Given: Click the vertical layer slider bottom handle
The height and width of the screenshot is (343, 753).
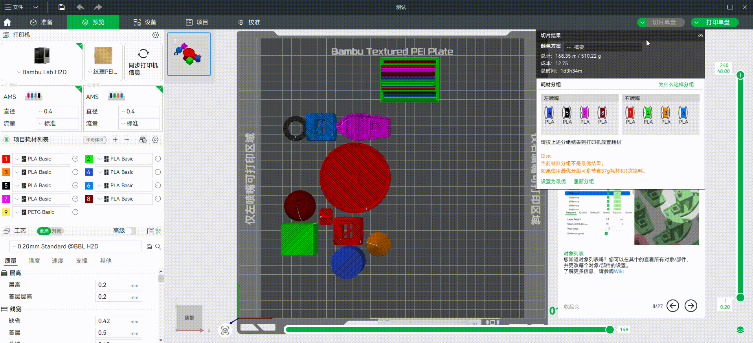Looking at the screenshot, I should (x=740, y=297).
